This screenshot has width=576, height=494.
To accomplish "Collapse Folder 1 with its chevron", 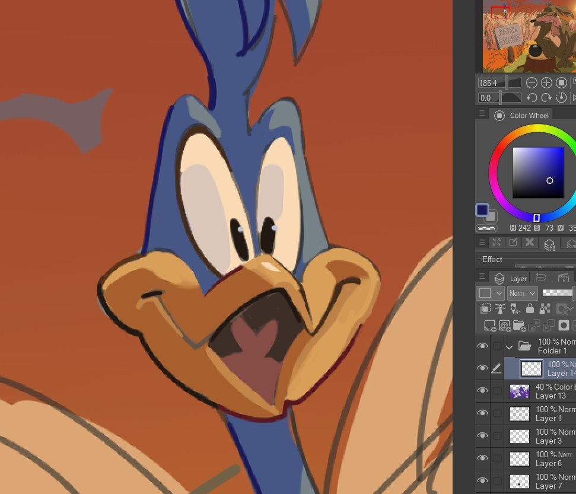I will tap(509, 347).
